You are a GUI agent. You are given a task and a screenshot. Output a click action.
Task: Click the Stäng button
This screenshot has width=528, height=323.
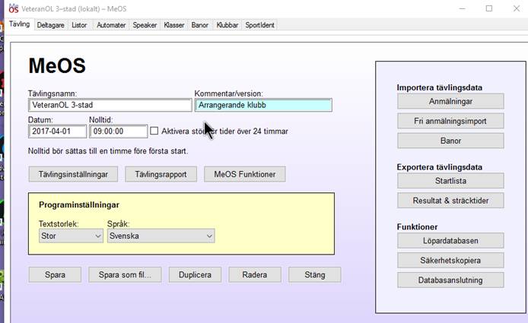pos(315,275)
